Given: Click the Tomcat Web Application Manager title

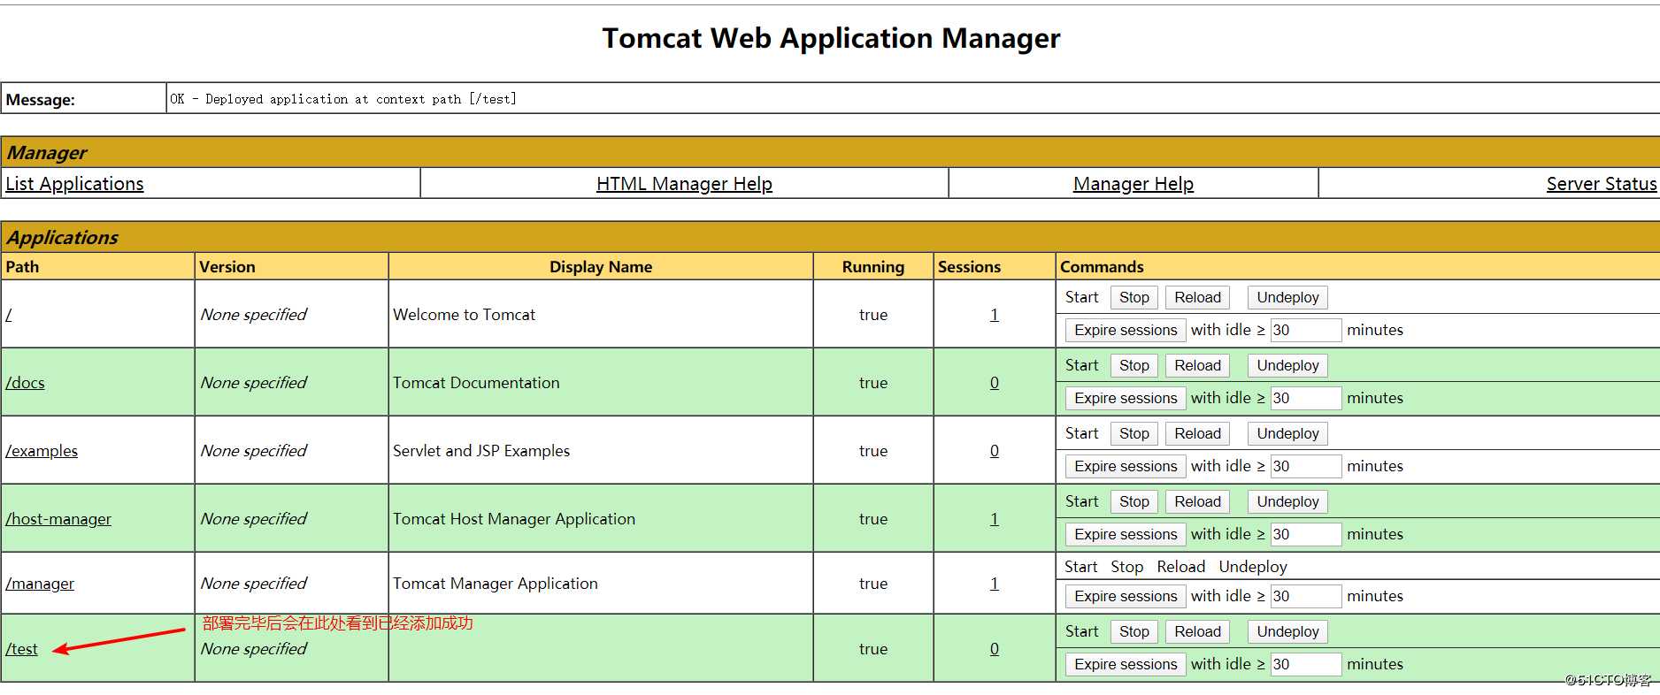Looking at the screenshot, I should point(831,38).
